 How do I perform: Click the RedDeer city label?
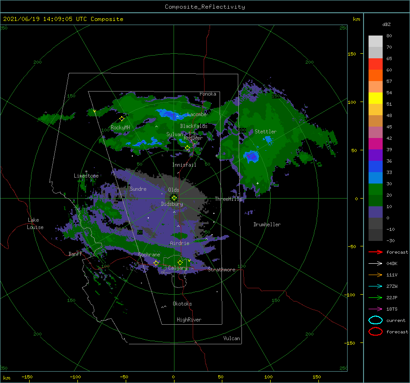point(193,138)
